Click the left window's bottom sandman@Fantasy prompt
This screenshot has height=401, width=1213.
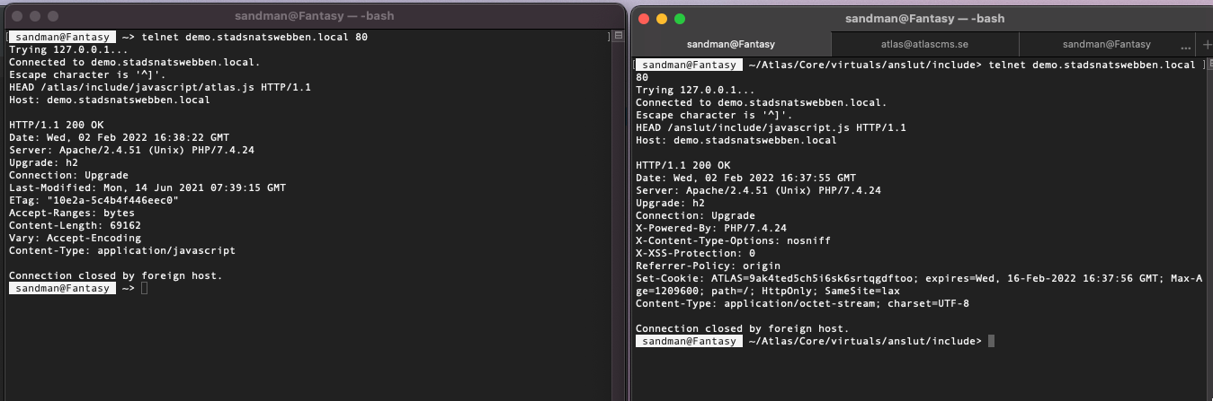click(x=62, y=288)
